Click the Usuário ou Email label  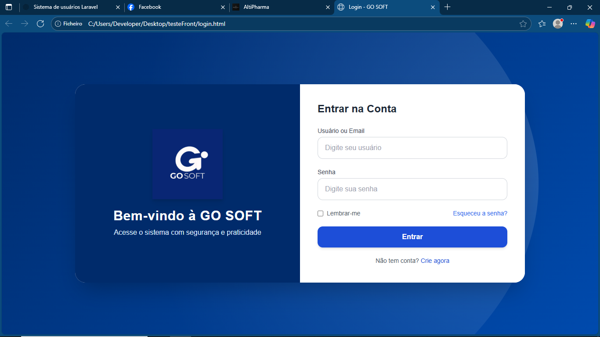pyautogui.click(x=341, y=131)
